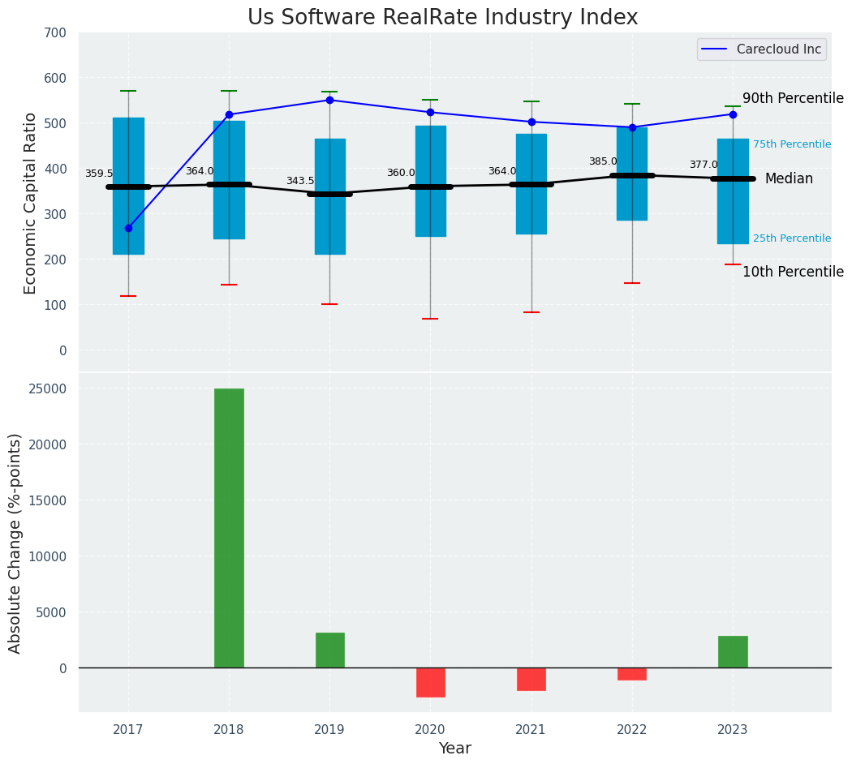Screen dimensions: 852x764
Task: Click the 343.5 median value label
Action: click(299, 181)
